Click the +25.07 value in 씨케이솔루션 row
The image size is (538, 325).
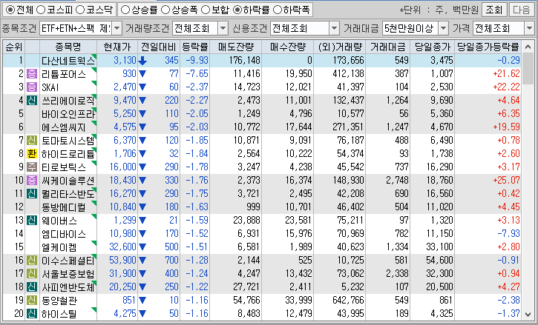coord(506,180)
